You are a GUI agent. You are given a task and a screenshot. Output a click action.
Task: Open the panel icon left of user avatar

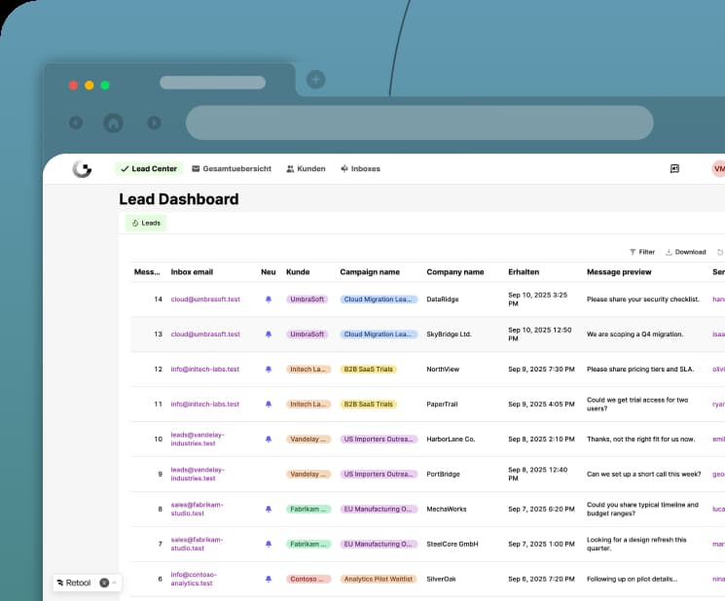[674, 168]
